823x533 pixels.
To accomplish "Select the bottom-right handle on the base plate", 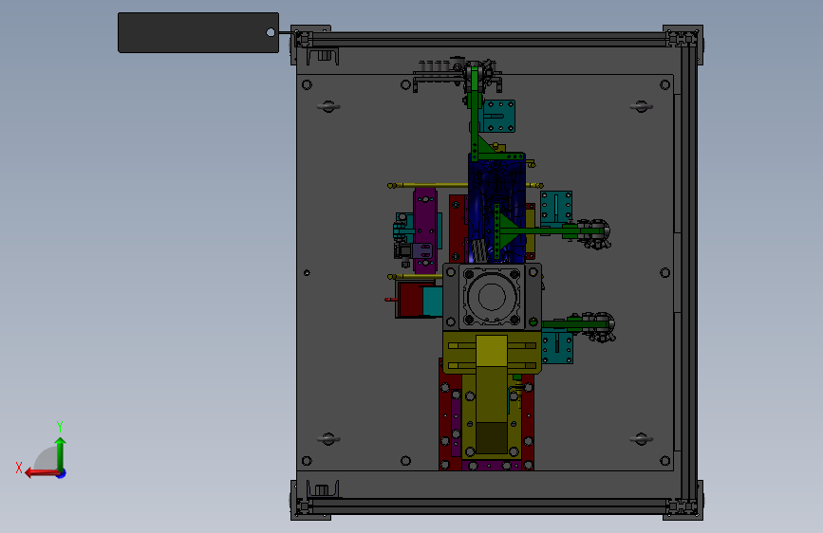I will pyautogui.click(x=641, y=438).
